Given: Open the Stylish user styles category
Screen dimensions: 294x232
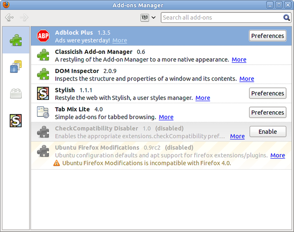Looking at the screenshot, I should (16, 121).
